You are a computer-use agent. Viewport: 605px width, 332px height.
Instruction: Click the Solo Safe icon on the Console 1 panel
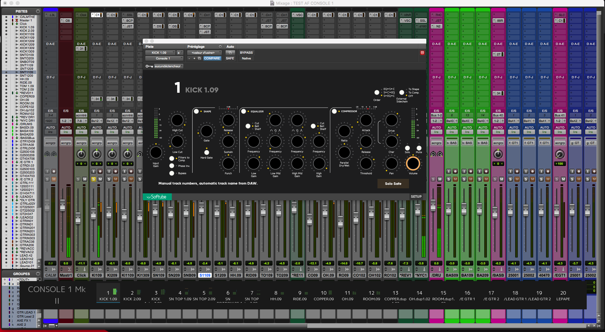393,184
